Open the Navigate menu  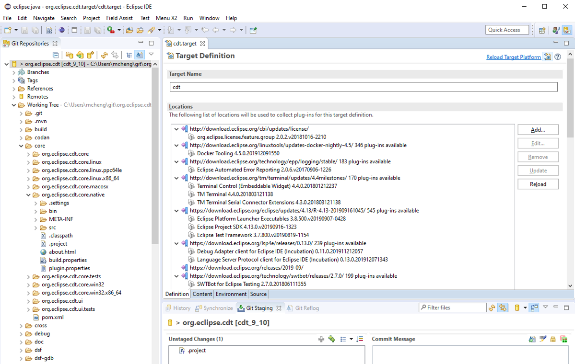click(x=44, y=18)
